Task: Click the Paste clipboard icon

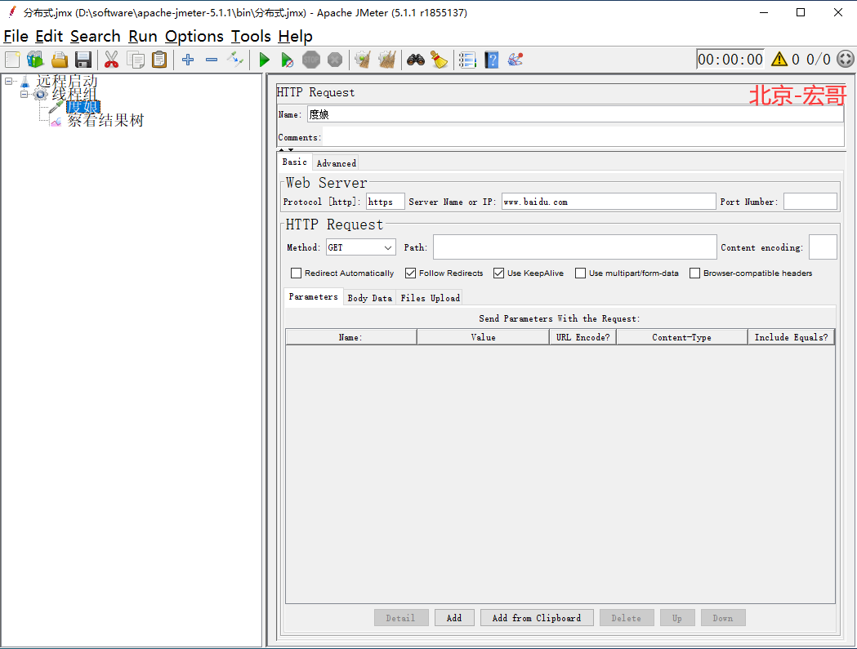Action: [159, 60]
